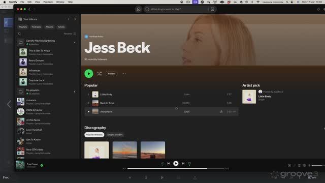Filter library by Artists
Viewport: 325px width, 183px height.
tap(61, 27)
